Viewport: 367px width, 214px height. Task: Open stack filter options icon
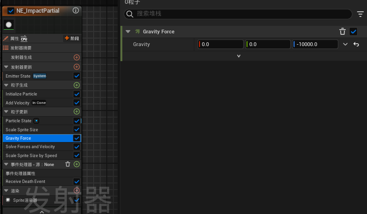[x=360, y=14]
